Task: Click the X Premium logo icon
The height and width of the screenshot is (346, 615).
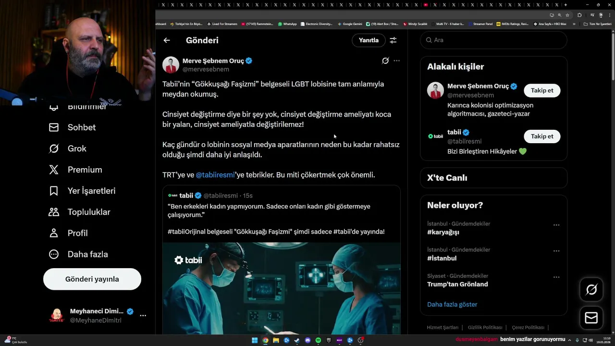Action: (54, 170)
